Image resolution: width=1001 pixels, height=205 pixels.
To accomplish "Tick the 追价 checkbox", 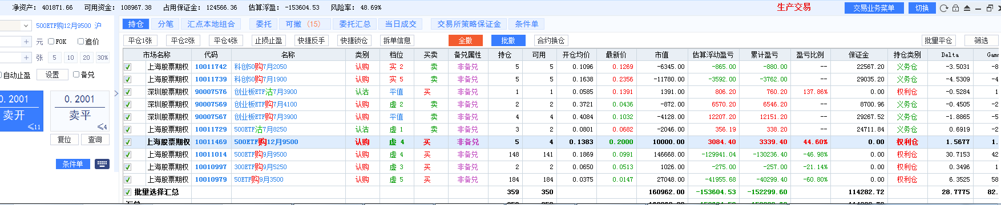I will click(80, 42).
